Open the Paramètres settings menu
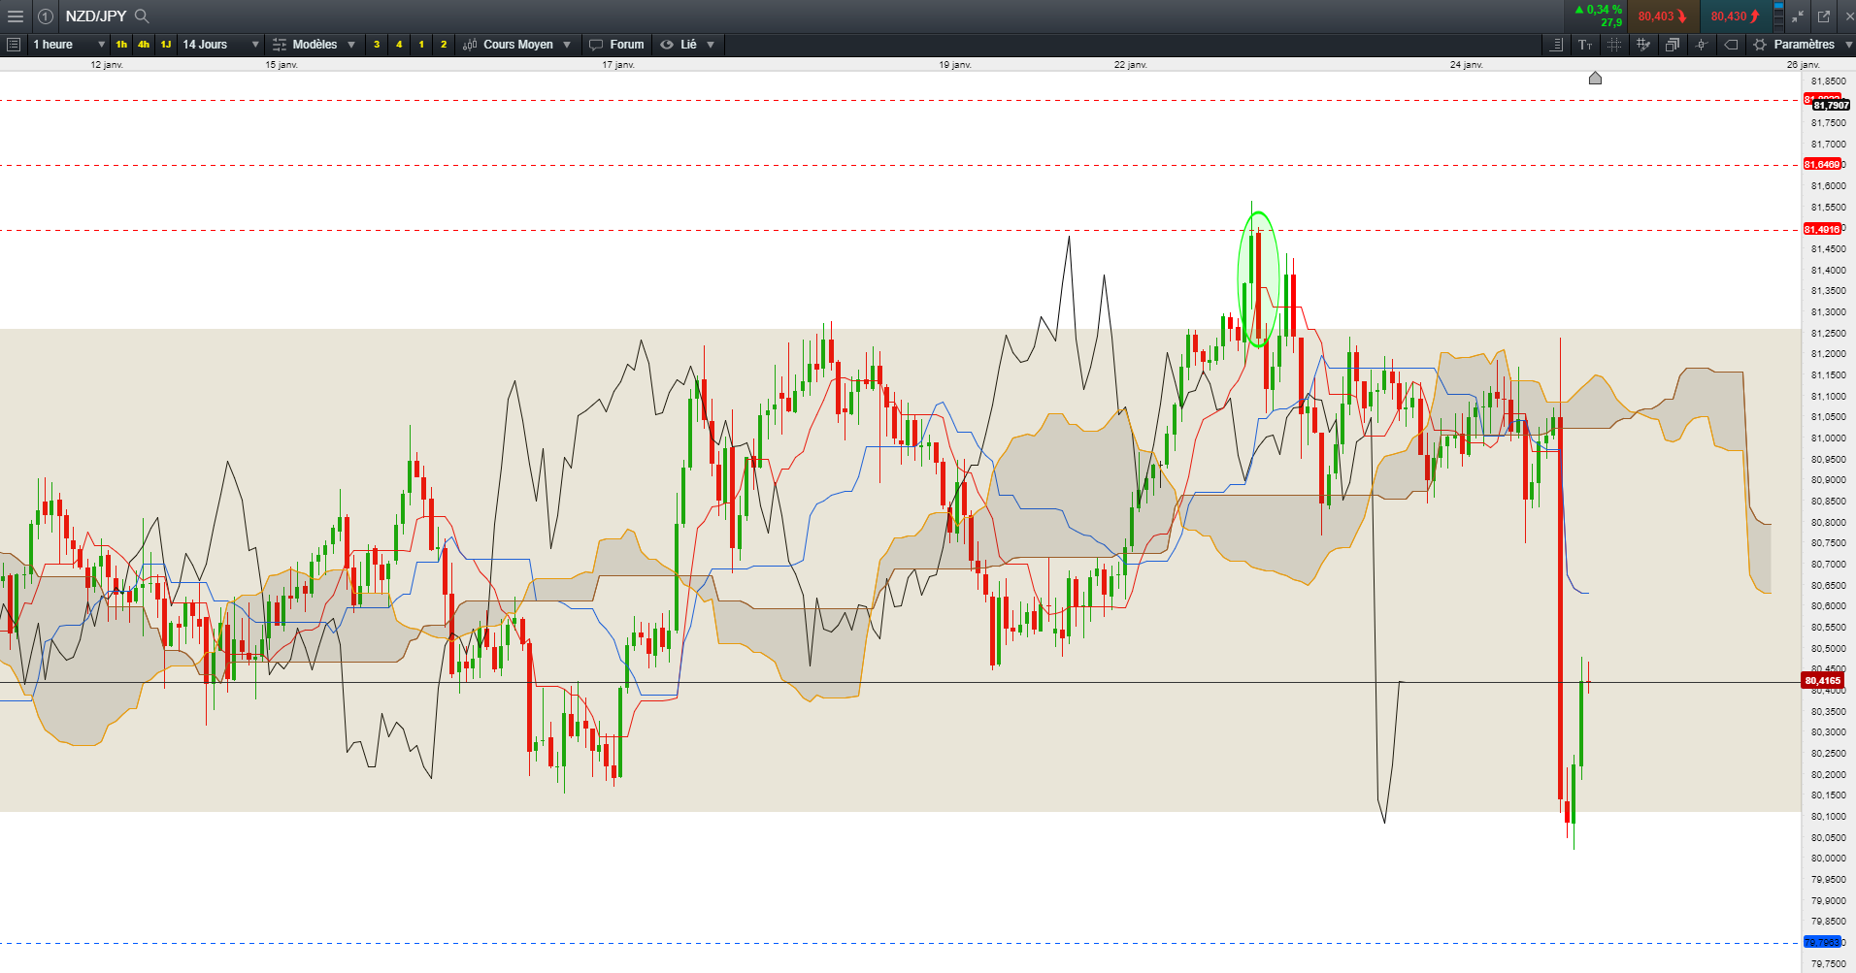The image size is (1856, 973). point(1803,45)
